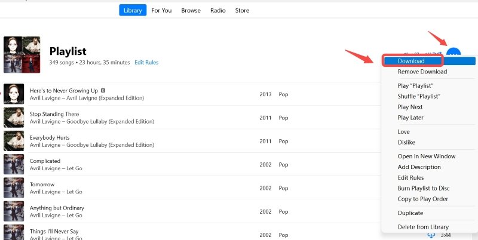
Task: Click album art for Stop Standing There
Action: (x=14, y=117)
